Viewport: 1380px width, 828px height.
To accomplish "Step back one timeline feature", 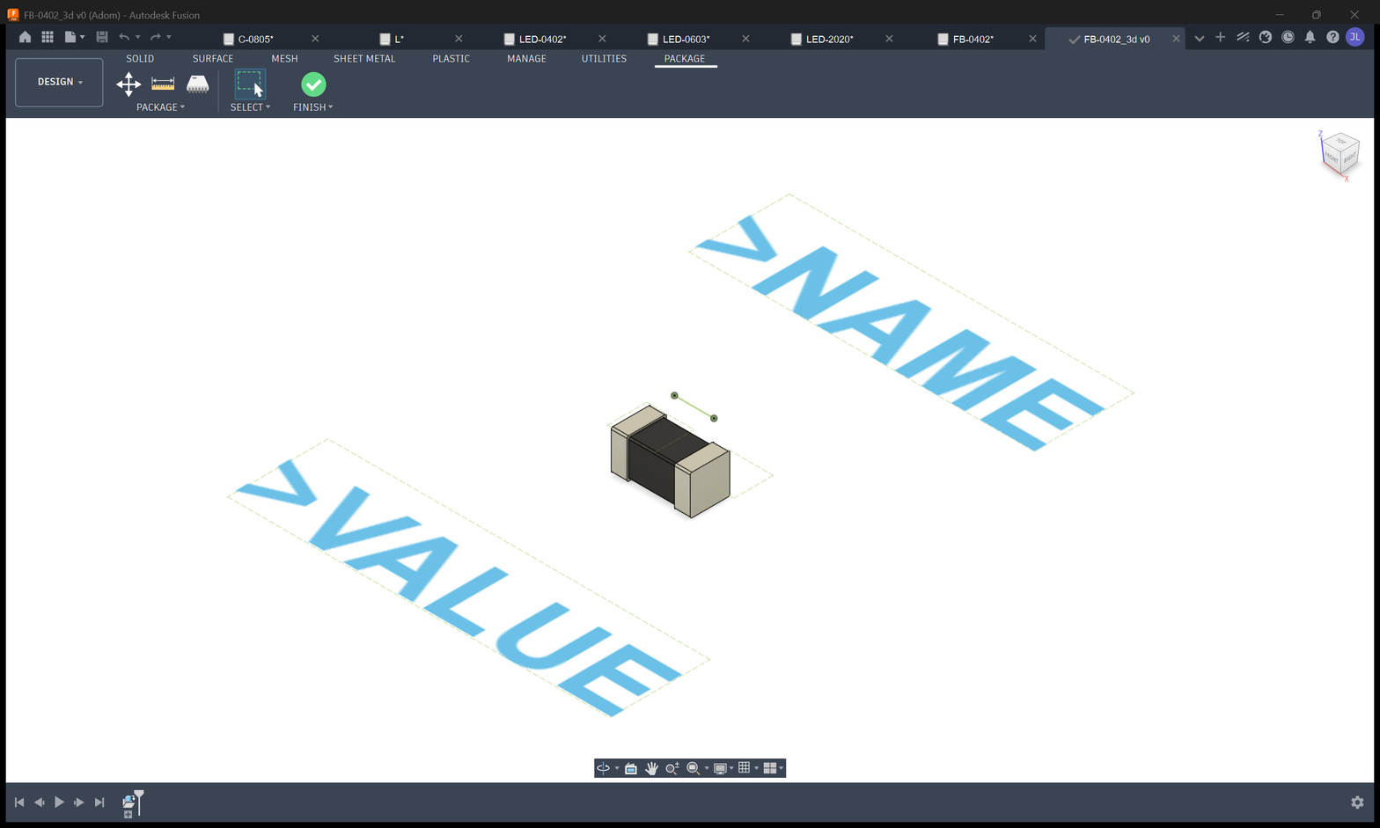I will [x=40, y=802].
